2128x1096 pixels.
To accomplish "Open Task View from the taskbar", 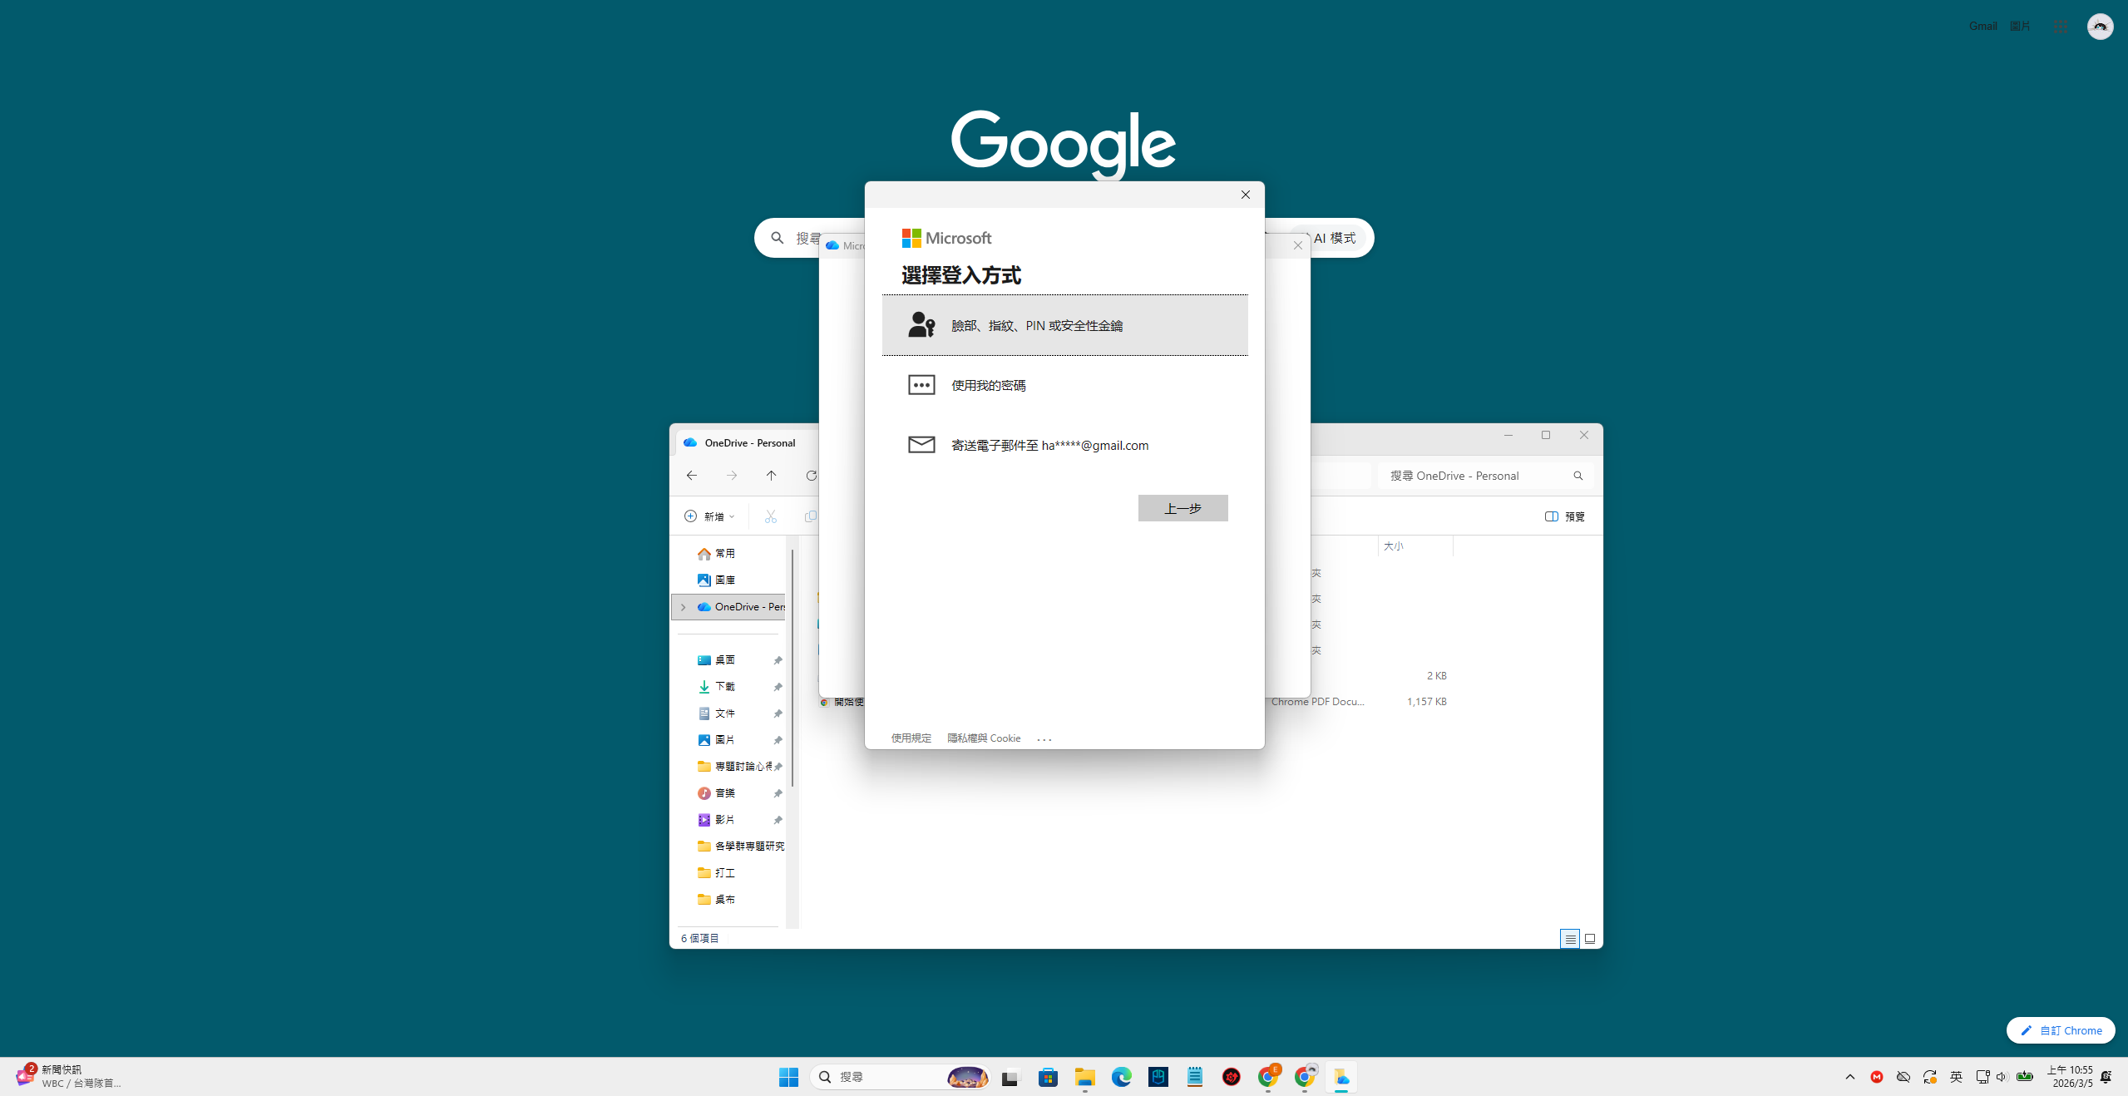I will coord(1010,1077).
